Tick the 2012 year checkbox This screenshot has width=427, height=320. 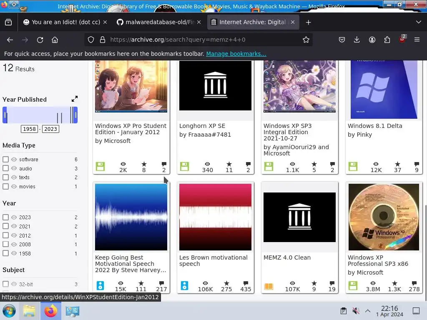pos(5,235)
